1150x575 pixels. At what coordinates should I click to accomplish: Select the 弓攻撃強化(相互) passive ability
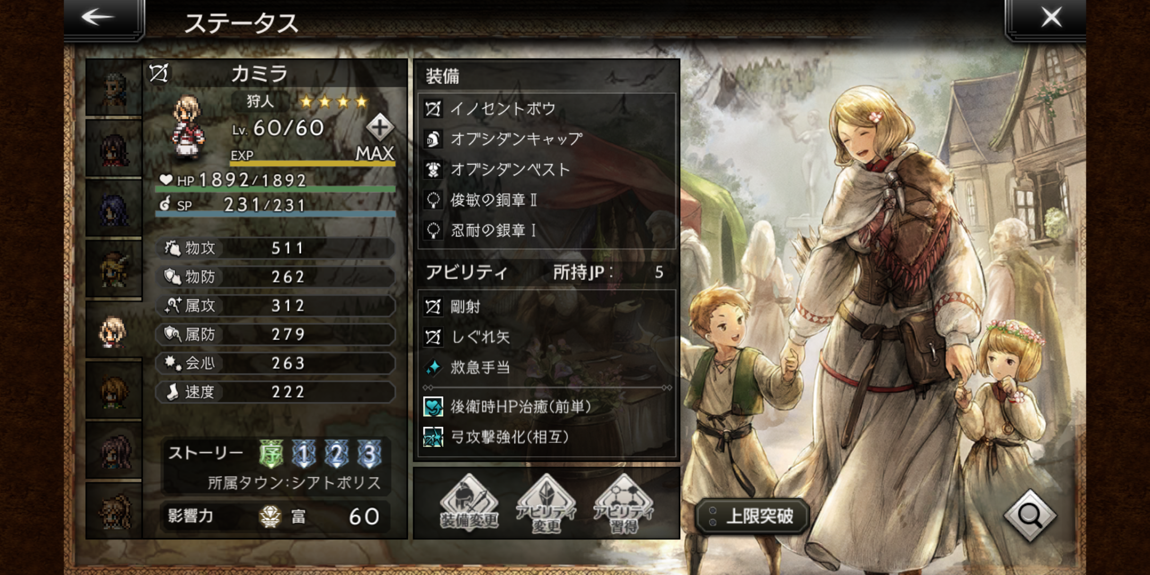[547, 437]
